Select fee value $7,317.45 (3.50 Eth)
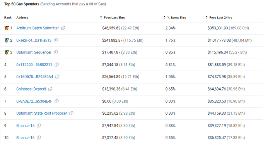The width and height of the screenshot is (263, 144). click(x=119, y=138)
